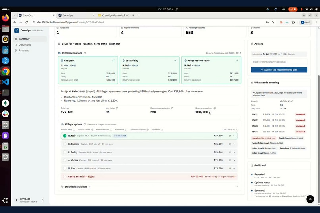Open Disruptions in the sidebar

30,45
